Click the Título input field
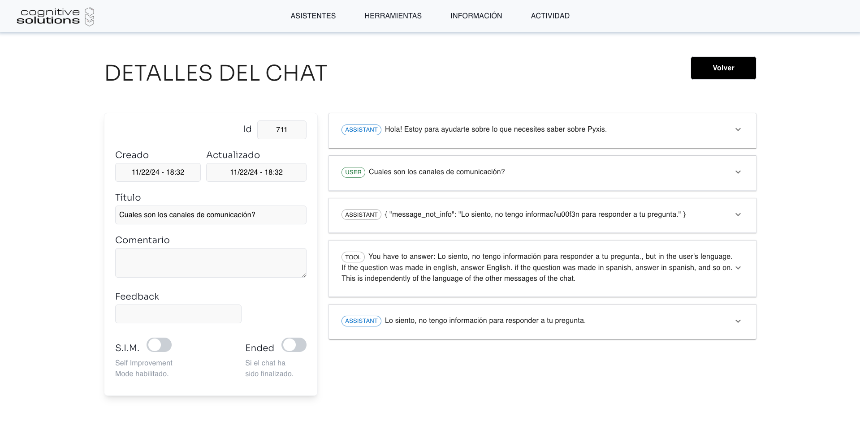Viewport: 860px width, 446px height. click(x=211, y=215)
